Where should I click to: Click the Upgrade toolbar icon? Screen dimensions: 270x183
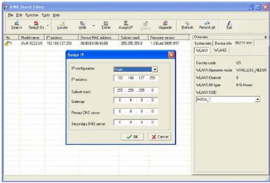(x=165, y=25)
